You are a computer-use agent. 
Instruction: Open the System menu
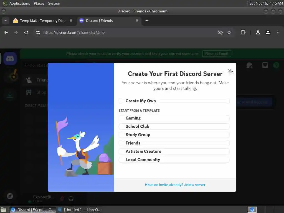54,3
